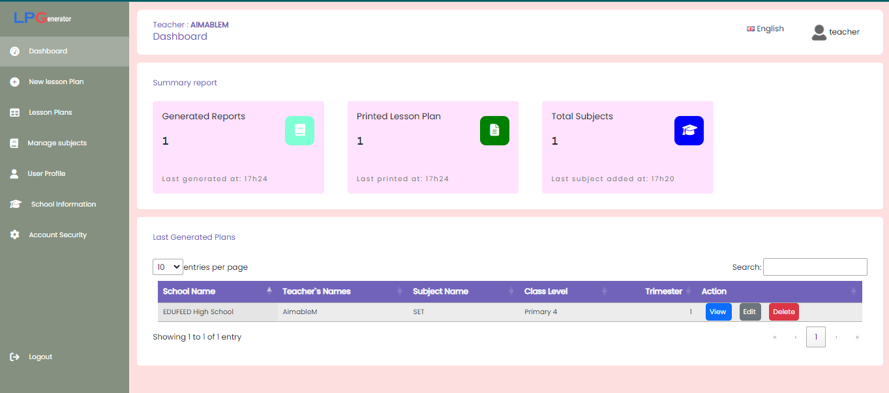
Task: Click the Manage subjects book icon
Action: click(x=14, y=143)
